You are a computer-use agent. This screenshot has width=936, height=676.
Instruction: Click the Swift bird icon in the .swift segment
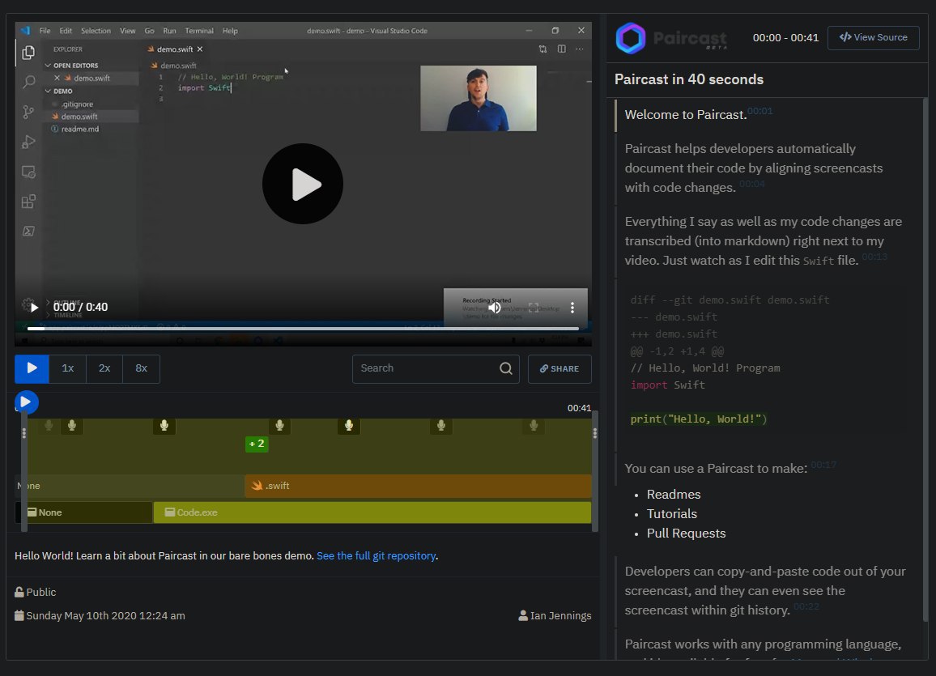[257, 486]
